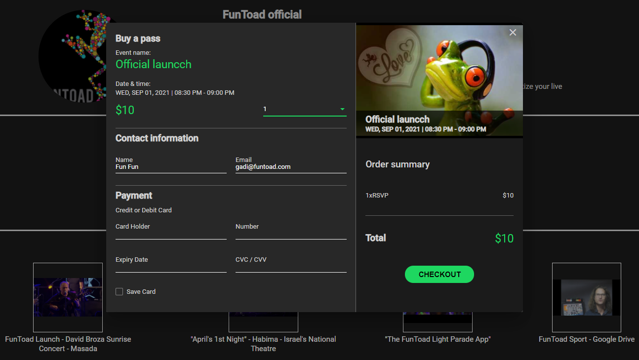Focus the Name field with Fun Fun

coord(171,167)
